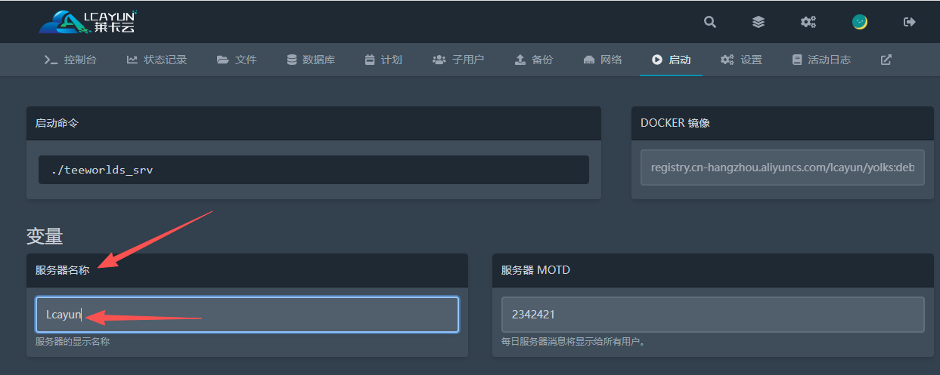This screenshot has width=940, height=375.
Task: Open admin settings gears icon
Action: tap(808, 22)
